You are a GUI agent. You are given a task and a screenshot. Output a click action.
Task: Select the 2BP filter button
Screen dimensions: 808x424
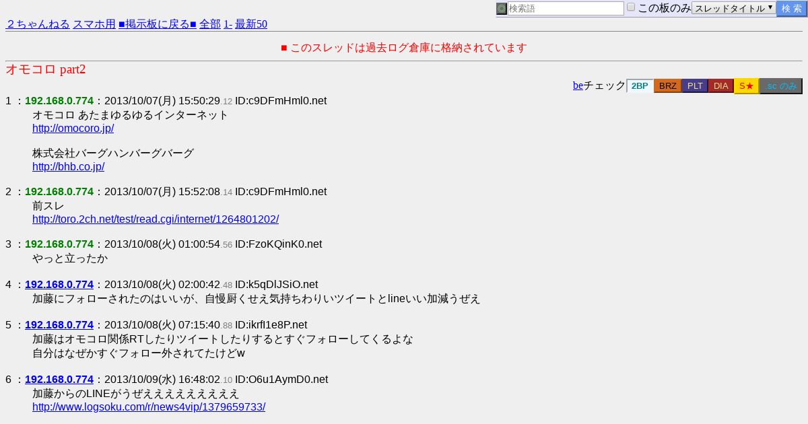640,86
